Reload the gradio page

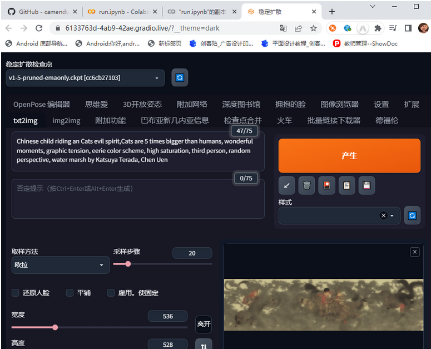pos(39,28)
